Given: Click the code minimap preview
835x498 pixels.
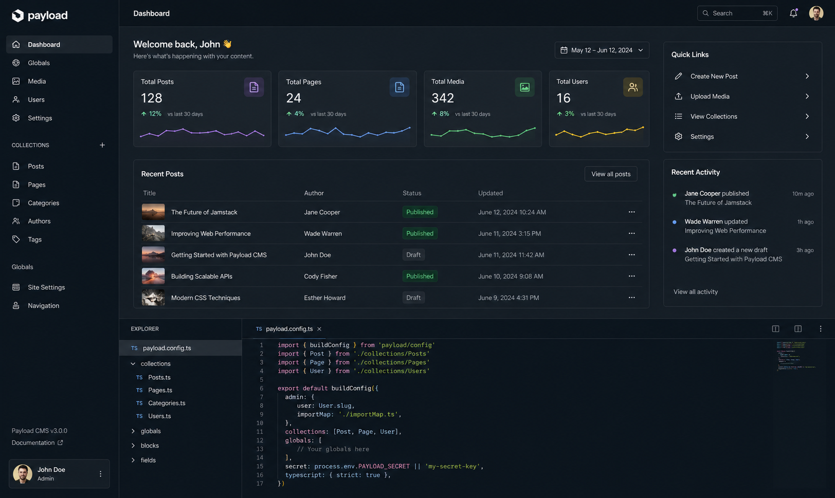Looking at the screenshot, I should (796, 356).
